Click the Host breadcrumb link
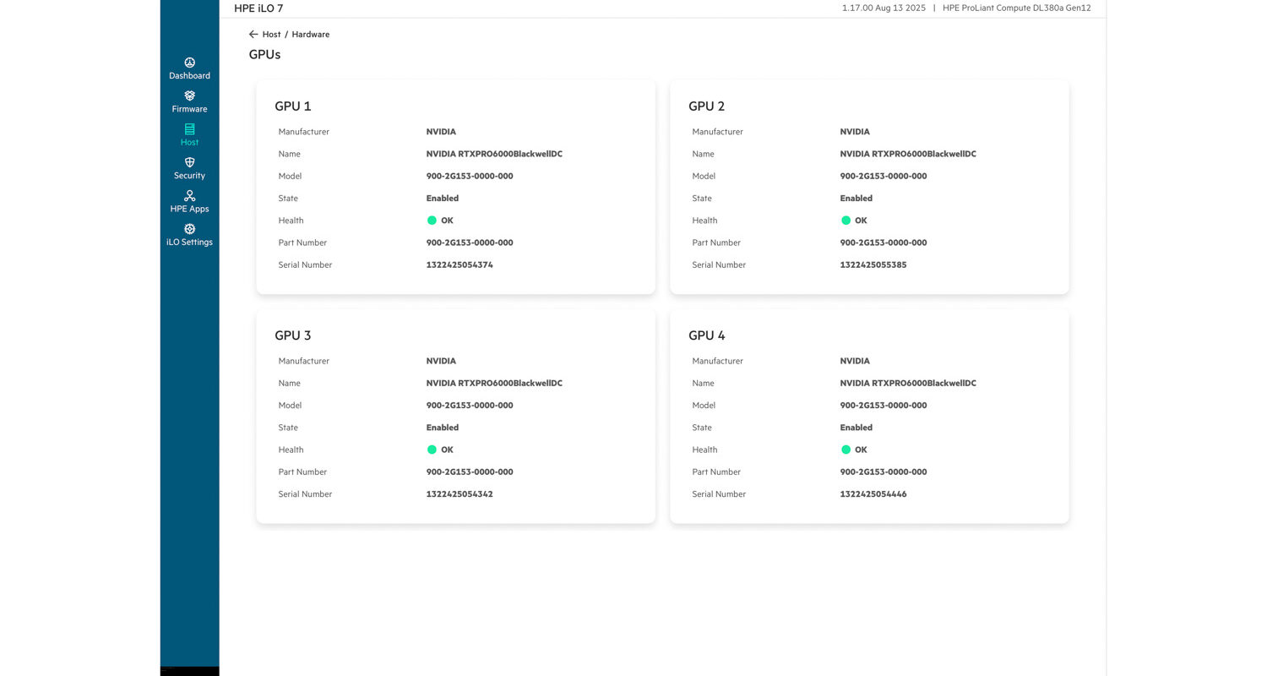 (x=271, y=35)
